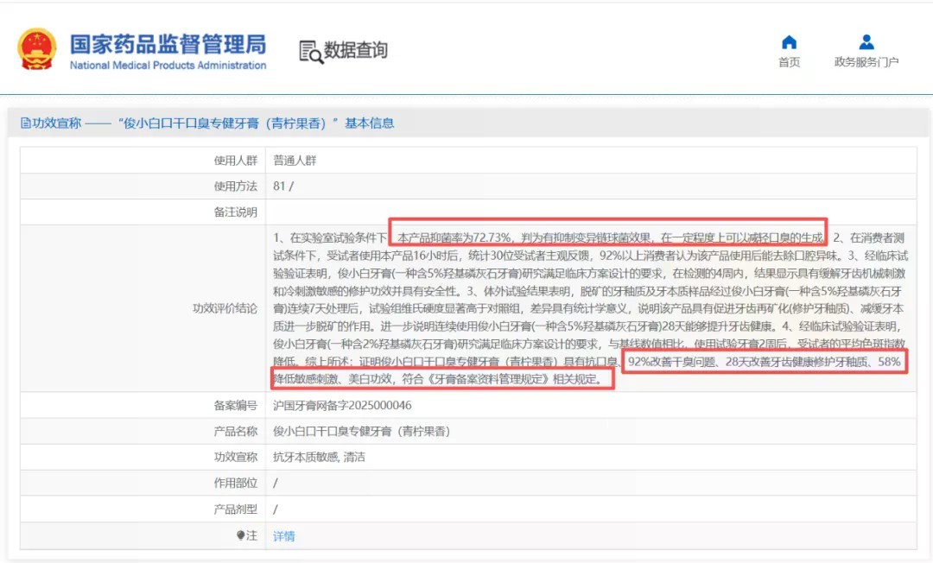This screenshot has width=933, height=563.
Task: Click the 功效宣称 row label in the table
Action: pos(236,457)
